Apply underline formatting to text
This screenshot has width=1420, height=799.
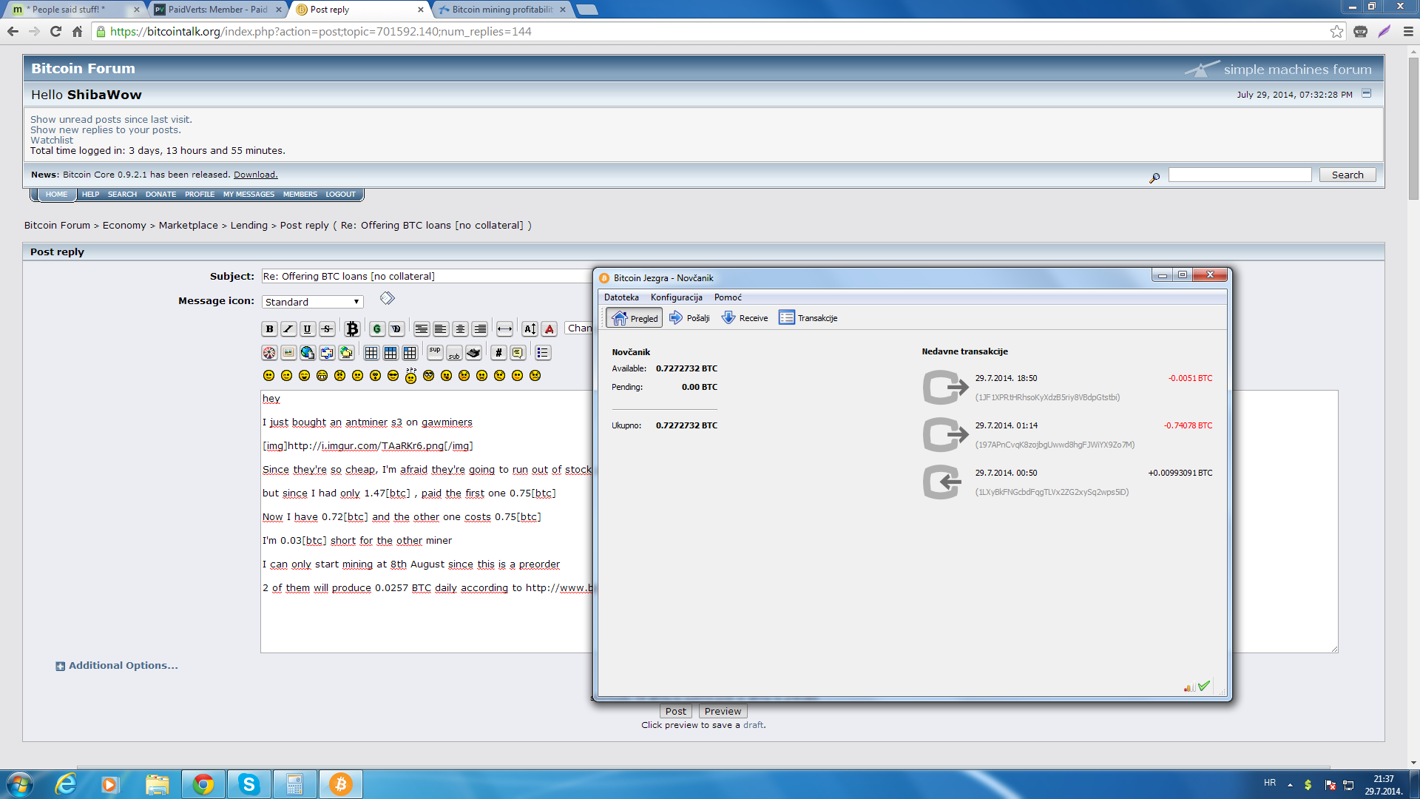tap(308, 329)
